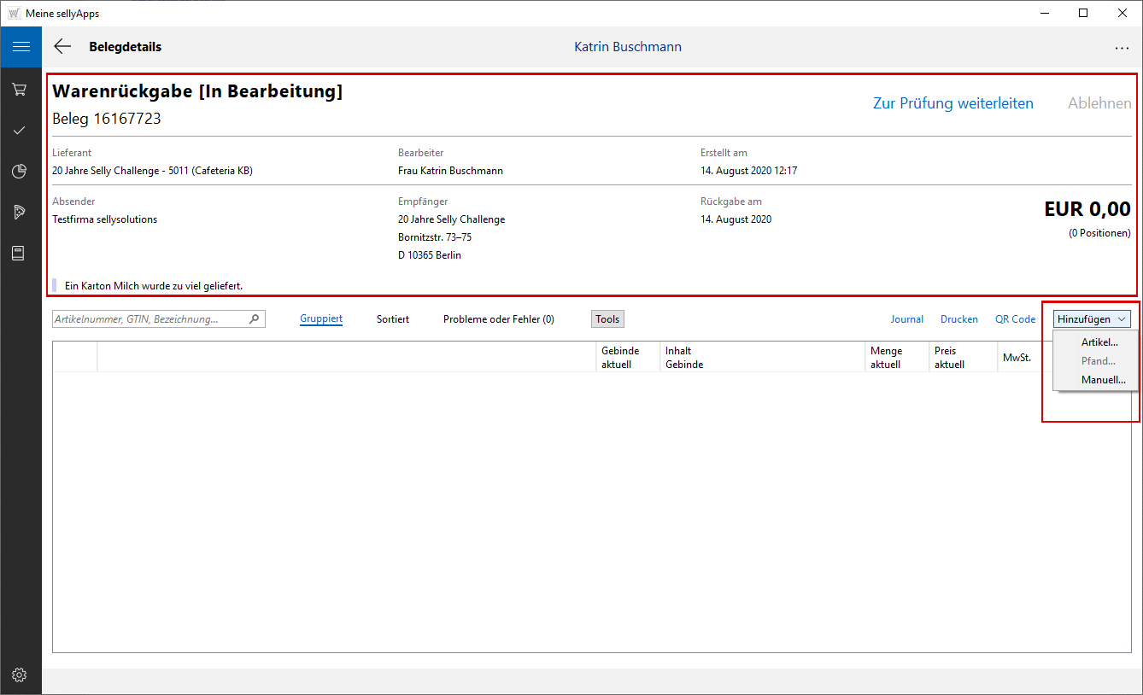Go back with the arrow icon

62,47
